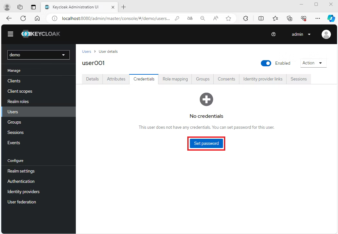Image resolution: width=338 pixels, height=234 pixels.
Task: Open the browser extensions puzzle icon
Action: tap(245, 18)
